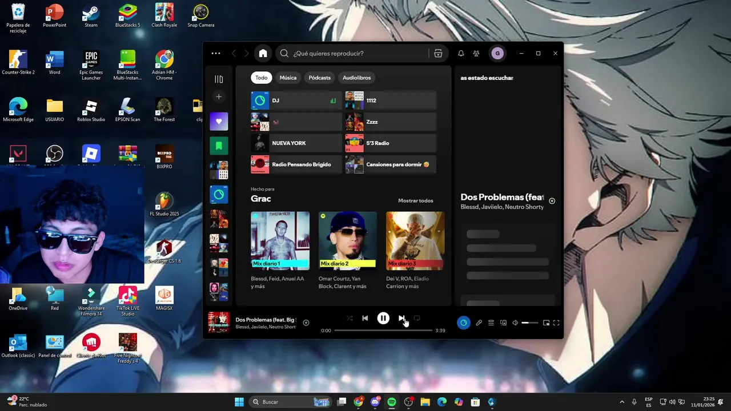
Task: Open Spotify from the taskbar
Action: pyautogui.click(x=392, y=402)
